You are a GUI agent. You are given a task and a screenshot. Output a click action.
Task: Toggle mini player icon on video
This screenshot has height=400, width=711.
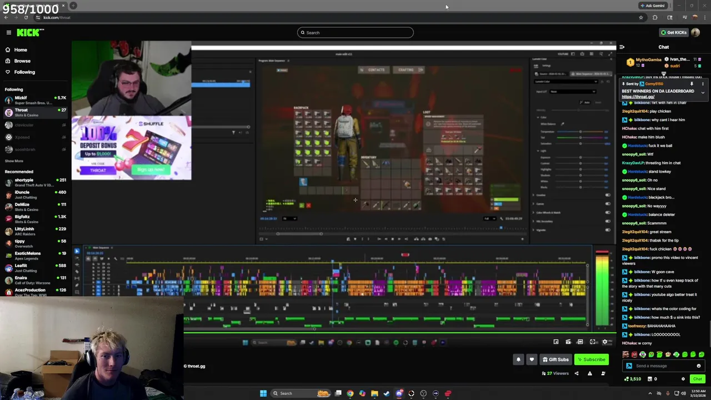(x=555, y=342)
